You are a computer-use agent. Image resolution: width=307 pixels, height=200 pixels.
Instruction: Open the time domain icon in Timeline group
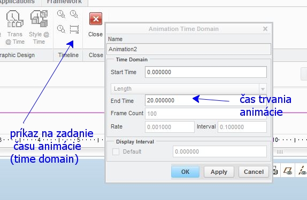[74, 29]
